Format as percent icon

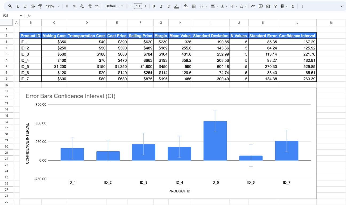[74, 6]
